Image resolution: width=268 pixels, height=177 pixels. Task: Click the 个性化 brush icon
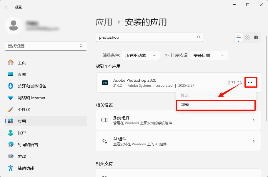click(x=11, y=109)
